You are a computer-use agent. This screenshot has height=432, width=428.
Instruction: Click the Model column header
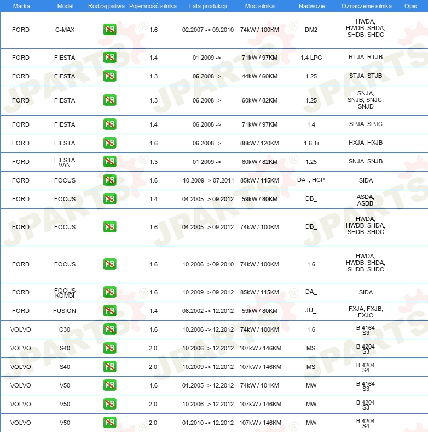point(65,6)
